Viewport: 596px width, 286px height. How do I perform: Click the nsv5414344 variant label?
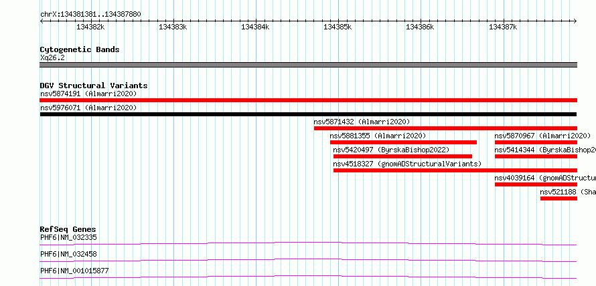pos(545,150)
